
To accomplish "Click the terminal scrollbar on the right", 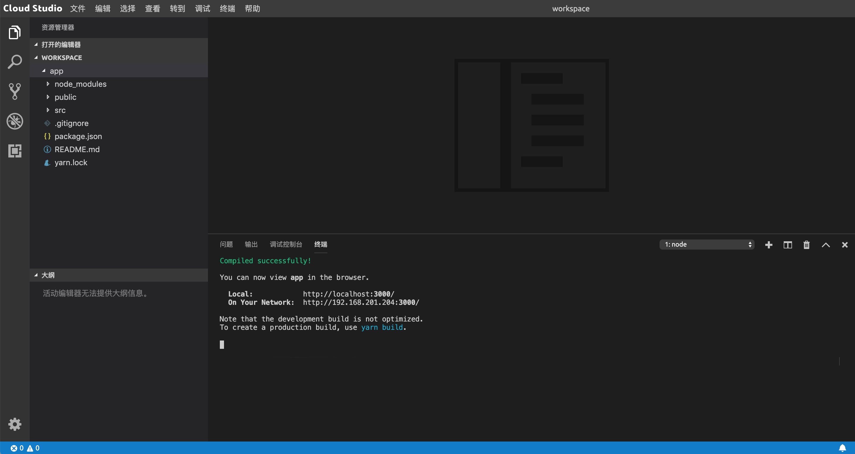I will point(839,362).
